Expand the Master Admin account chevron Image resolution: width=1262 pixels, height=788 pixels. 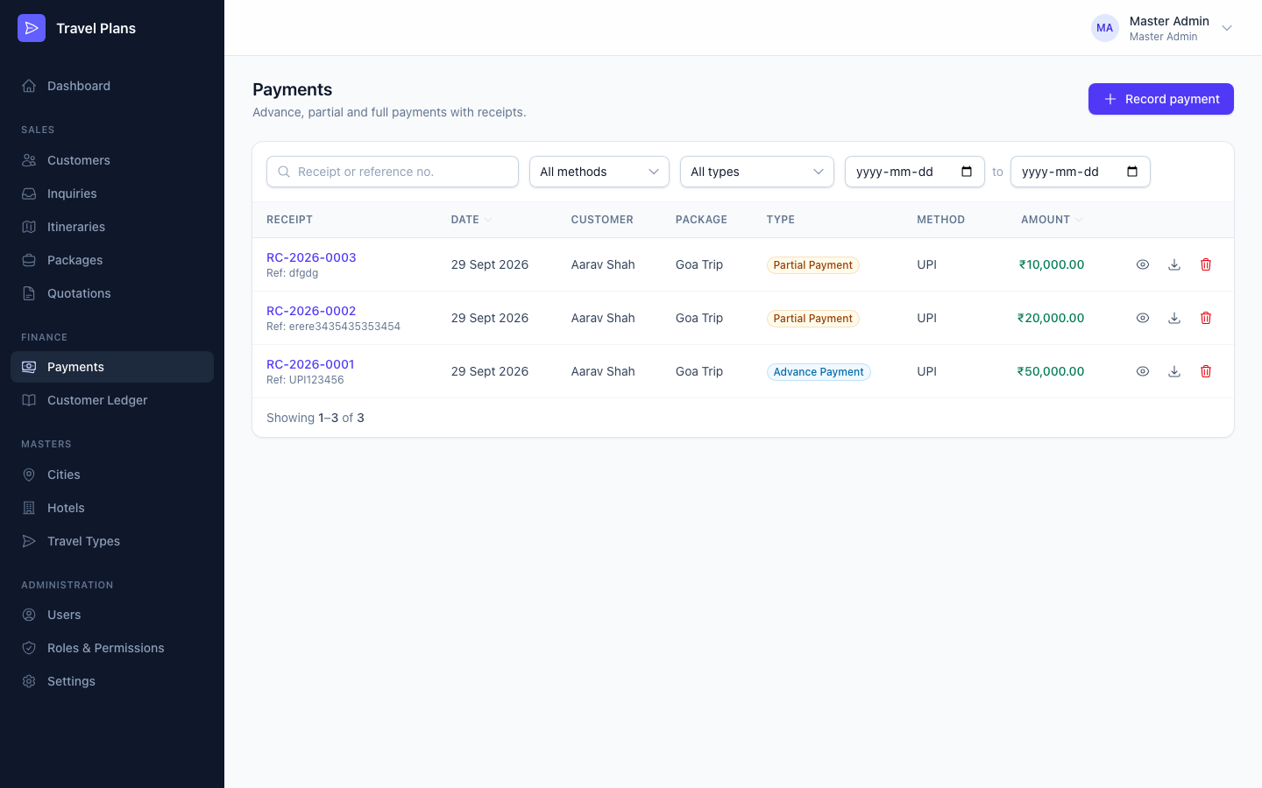coord(1227,28)
